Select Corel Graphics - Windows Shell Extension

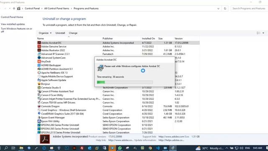[118, 110]
